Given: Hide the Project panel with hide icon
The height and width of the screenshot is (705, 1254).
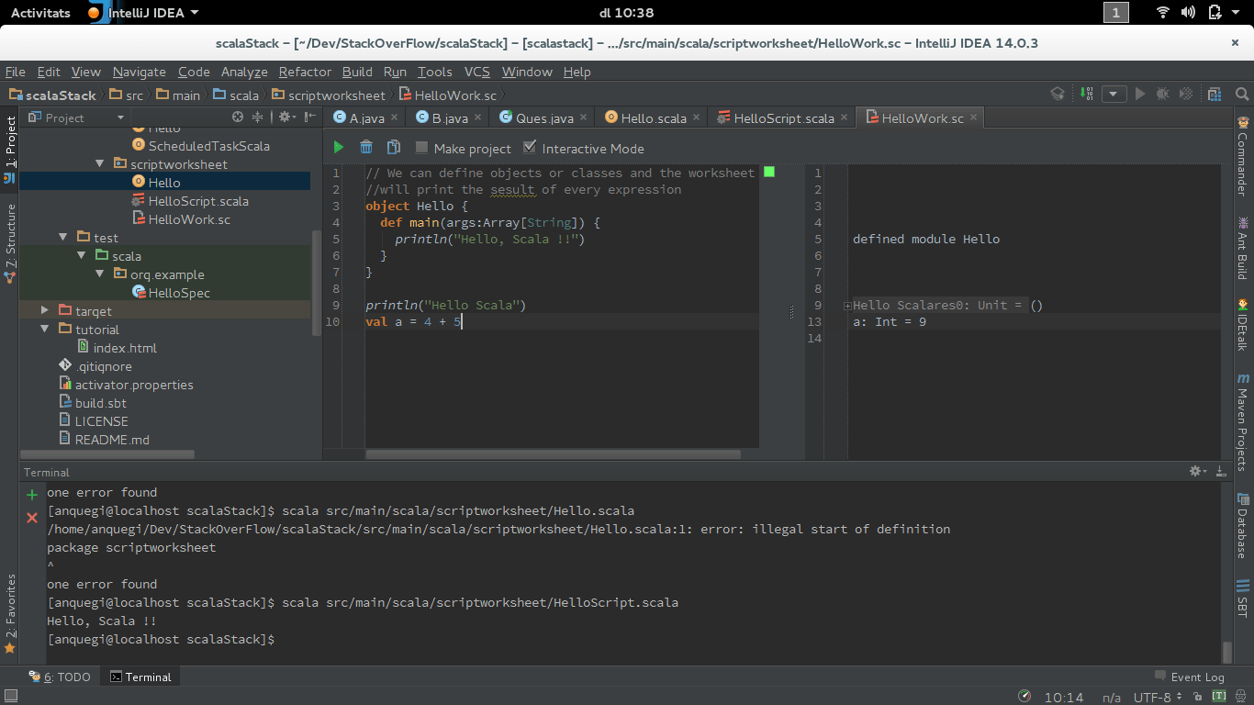Looking at the screenshot, I should [309, 117].
